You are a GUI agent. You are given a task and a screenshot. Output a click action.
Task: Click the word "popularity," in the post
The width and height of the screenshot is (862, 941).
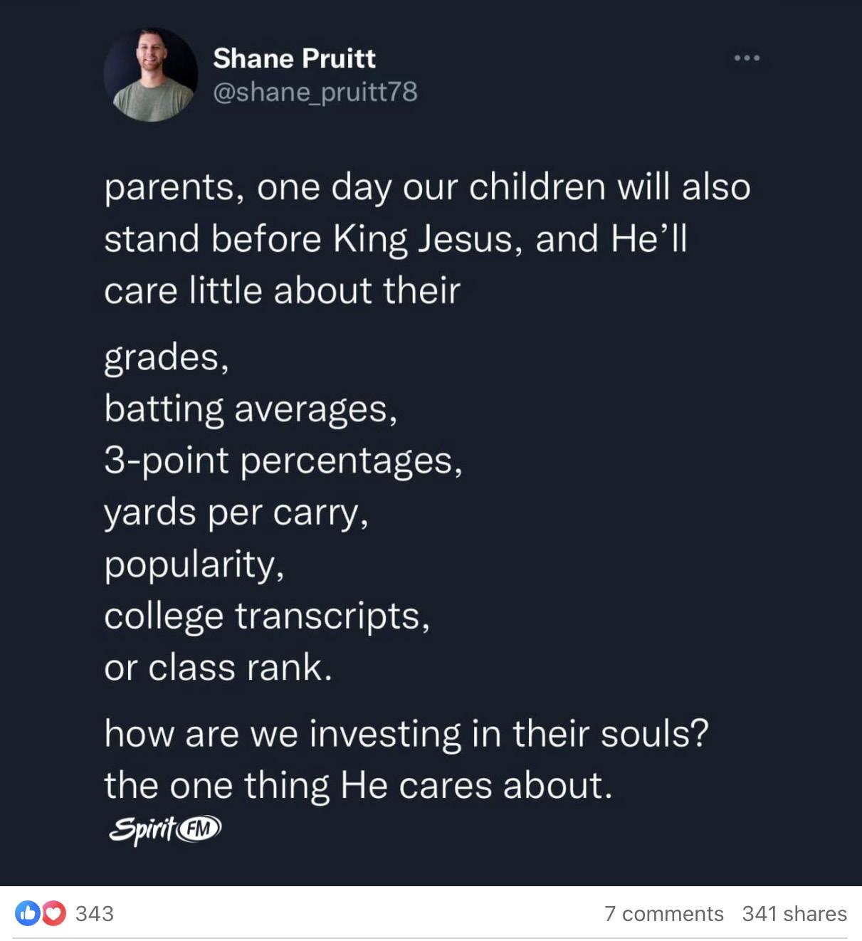194,564
